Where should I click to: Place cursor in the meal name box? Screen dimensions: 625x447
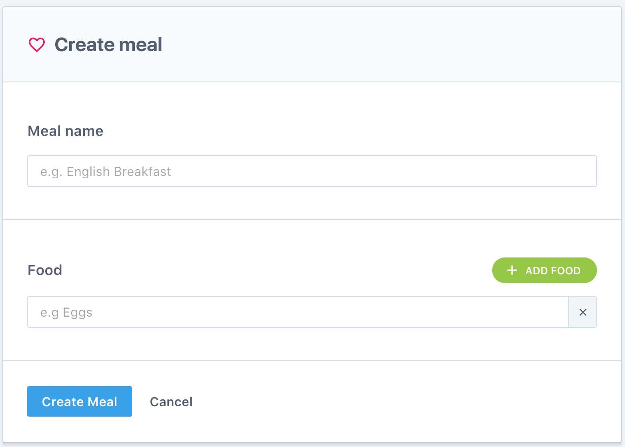click(x=312, y=172)
